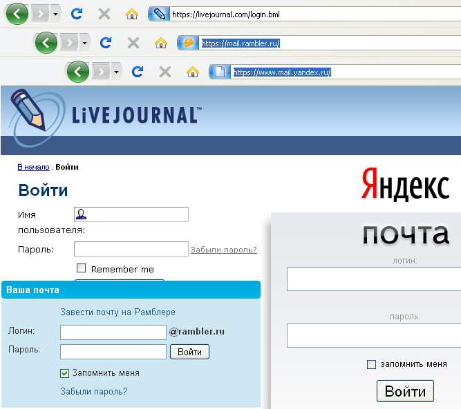Go forward in the mail.yandex.ru toolbar
The image size is (461, 409).
[x=101, y=72]
